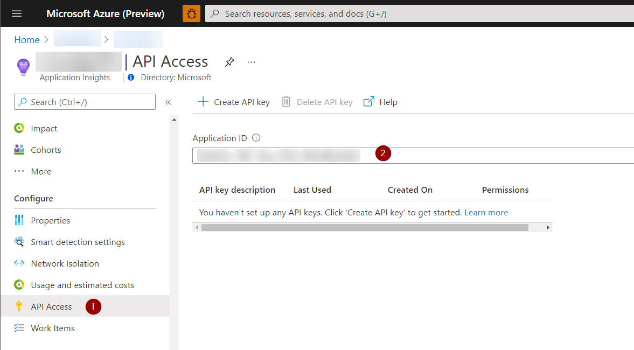Screen dimensions: 634x350
Task: Click the plus icon for Create API key
Action: (x=203, y=101)
